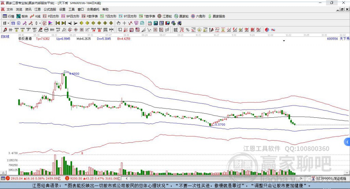Expand the blue chevron side panel tab
Screen dimensions: 350x189
tap(347, 142)
